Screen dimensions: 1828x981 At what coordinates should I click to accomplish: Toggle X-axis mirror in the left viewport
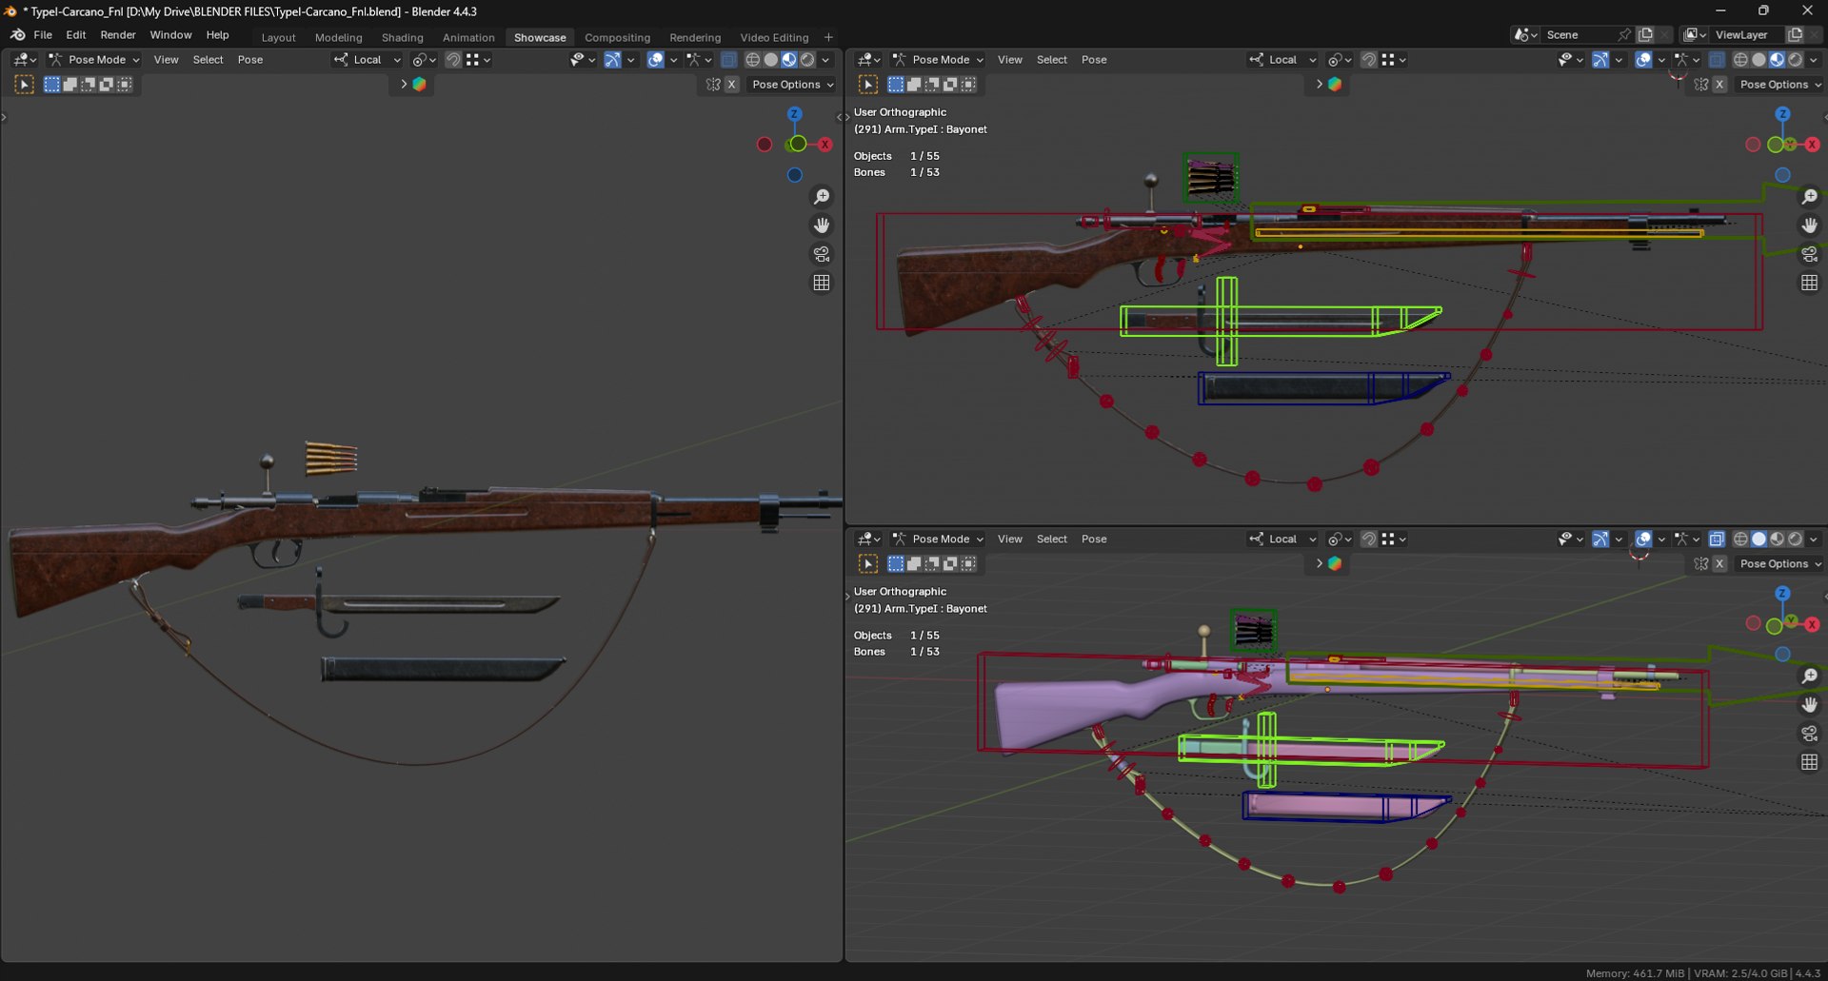(731, 85)
